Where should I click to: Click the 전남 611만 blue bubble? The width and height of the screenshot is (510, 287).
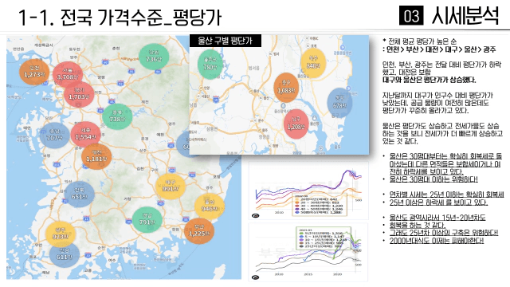[65, 254]
